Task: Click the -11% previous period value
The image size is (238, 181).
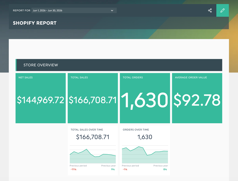Action: pos(73,169)
